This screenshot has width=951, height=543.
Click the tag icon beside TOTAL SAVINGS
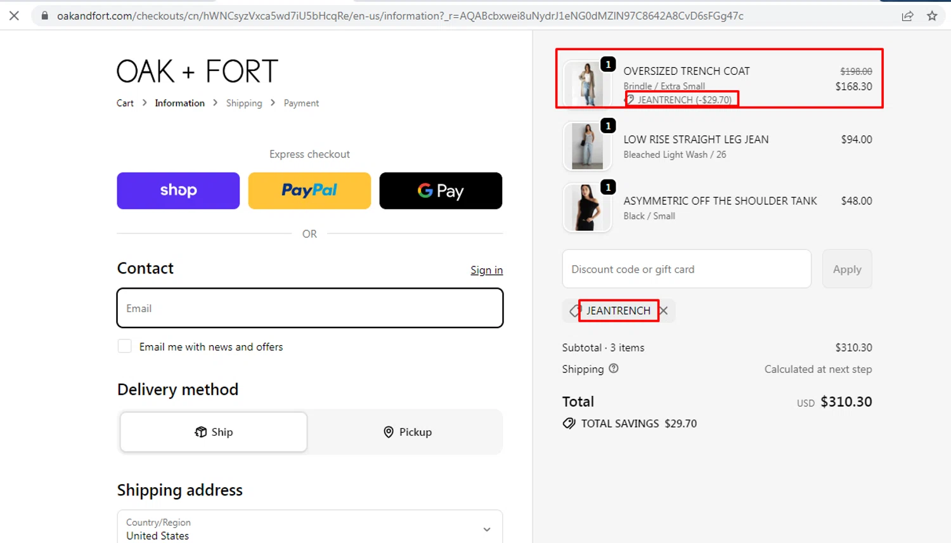(x=569, y=423)
